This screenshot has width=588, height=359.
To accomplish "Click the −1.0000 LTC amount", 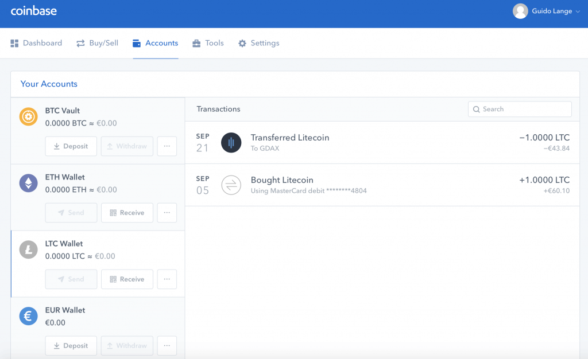I will click(544, 138).
